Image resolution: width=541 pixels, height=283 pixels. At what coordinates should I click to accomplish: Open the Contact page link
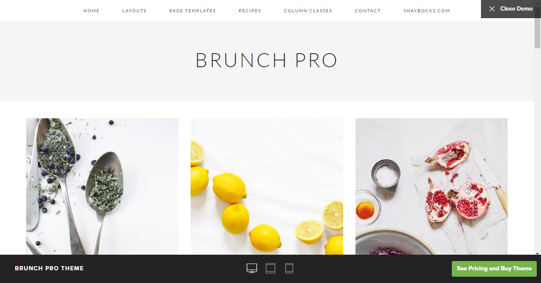tap(368, 11)
